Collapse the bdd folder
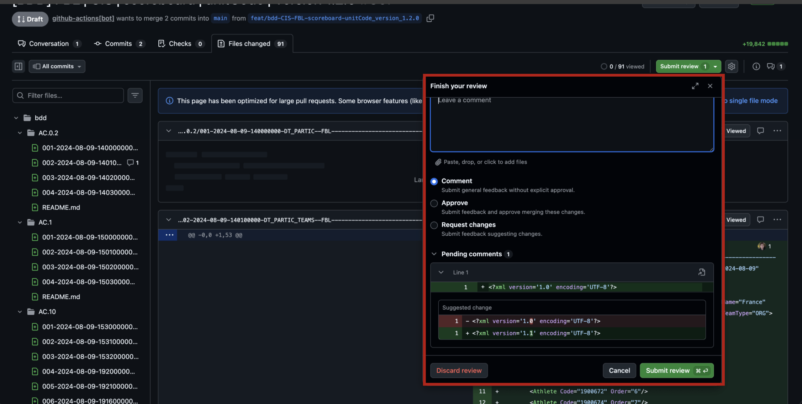 (x=16, y=118)
